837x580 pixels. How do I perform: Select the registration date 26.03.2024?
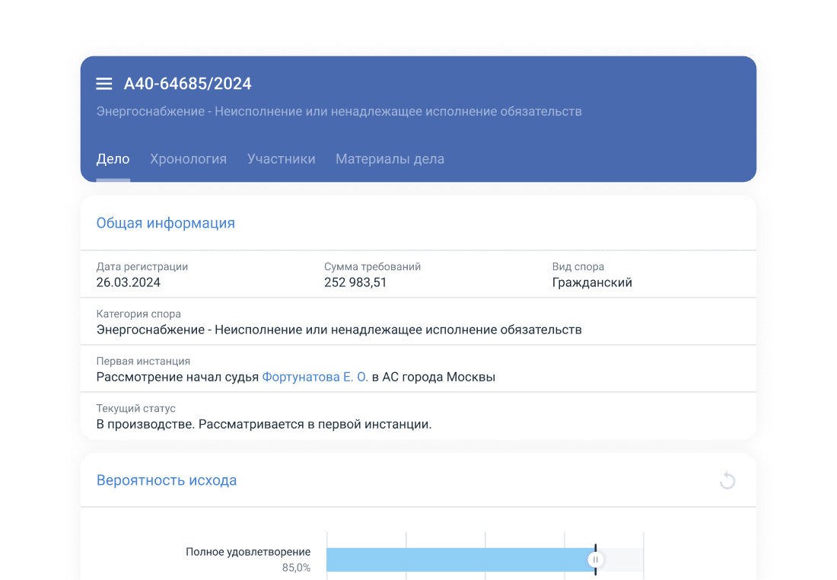pos(129,282)
